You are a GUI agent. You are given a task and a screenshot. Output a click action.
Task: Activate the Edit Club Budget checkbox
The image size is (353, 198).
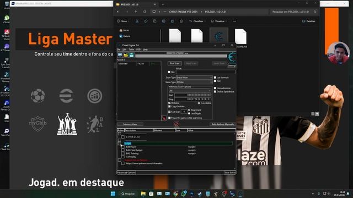pyautogui.click(x=123, y=150)
